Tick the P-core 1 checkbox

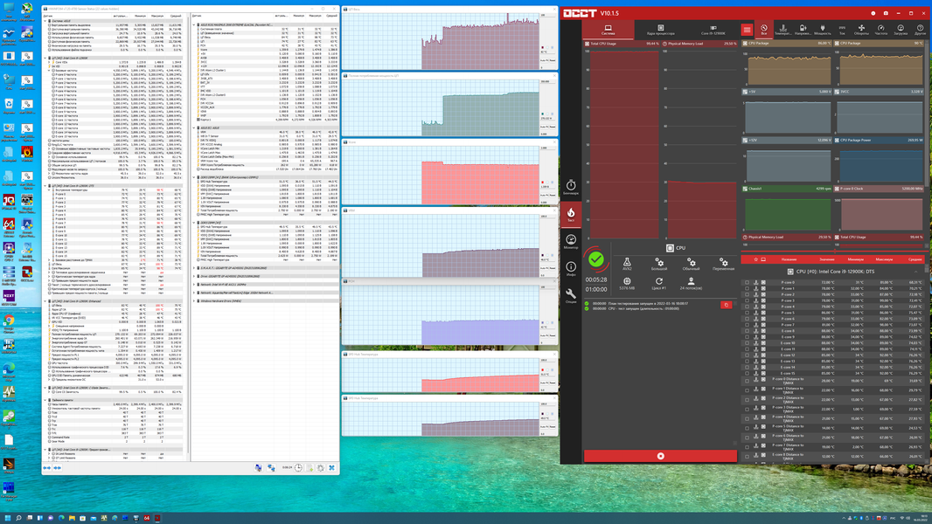click(748, 288)
